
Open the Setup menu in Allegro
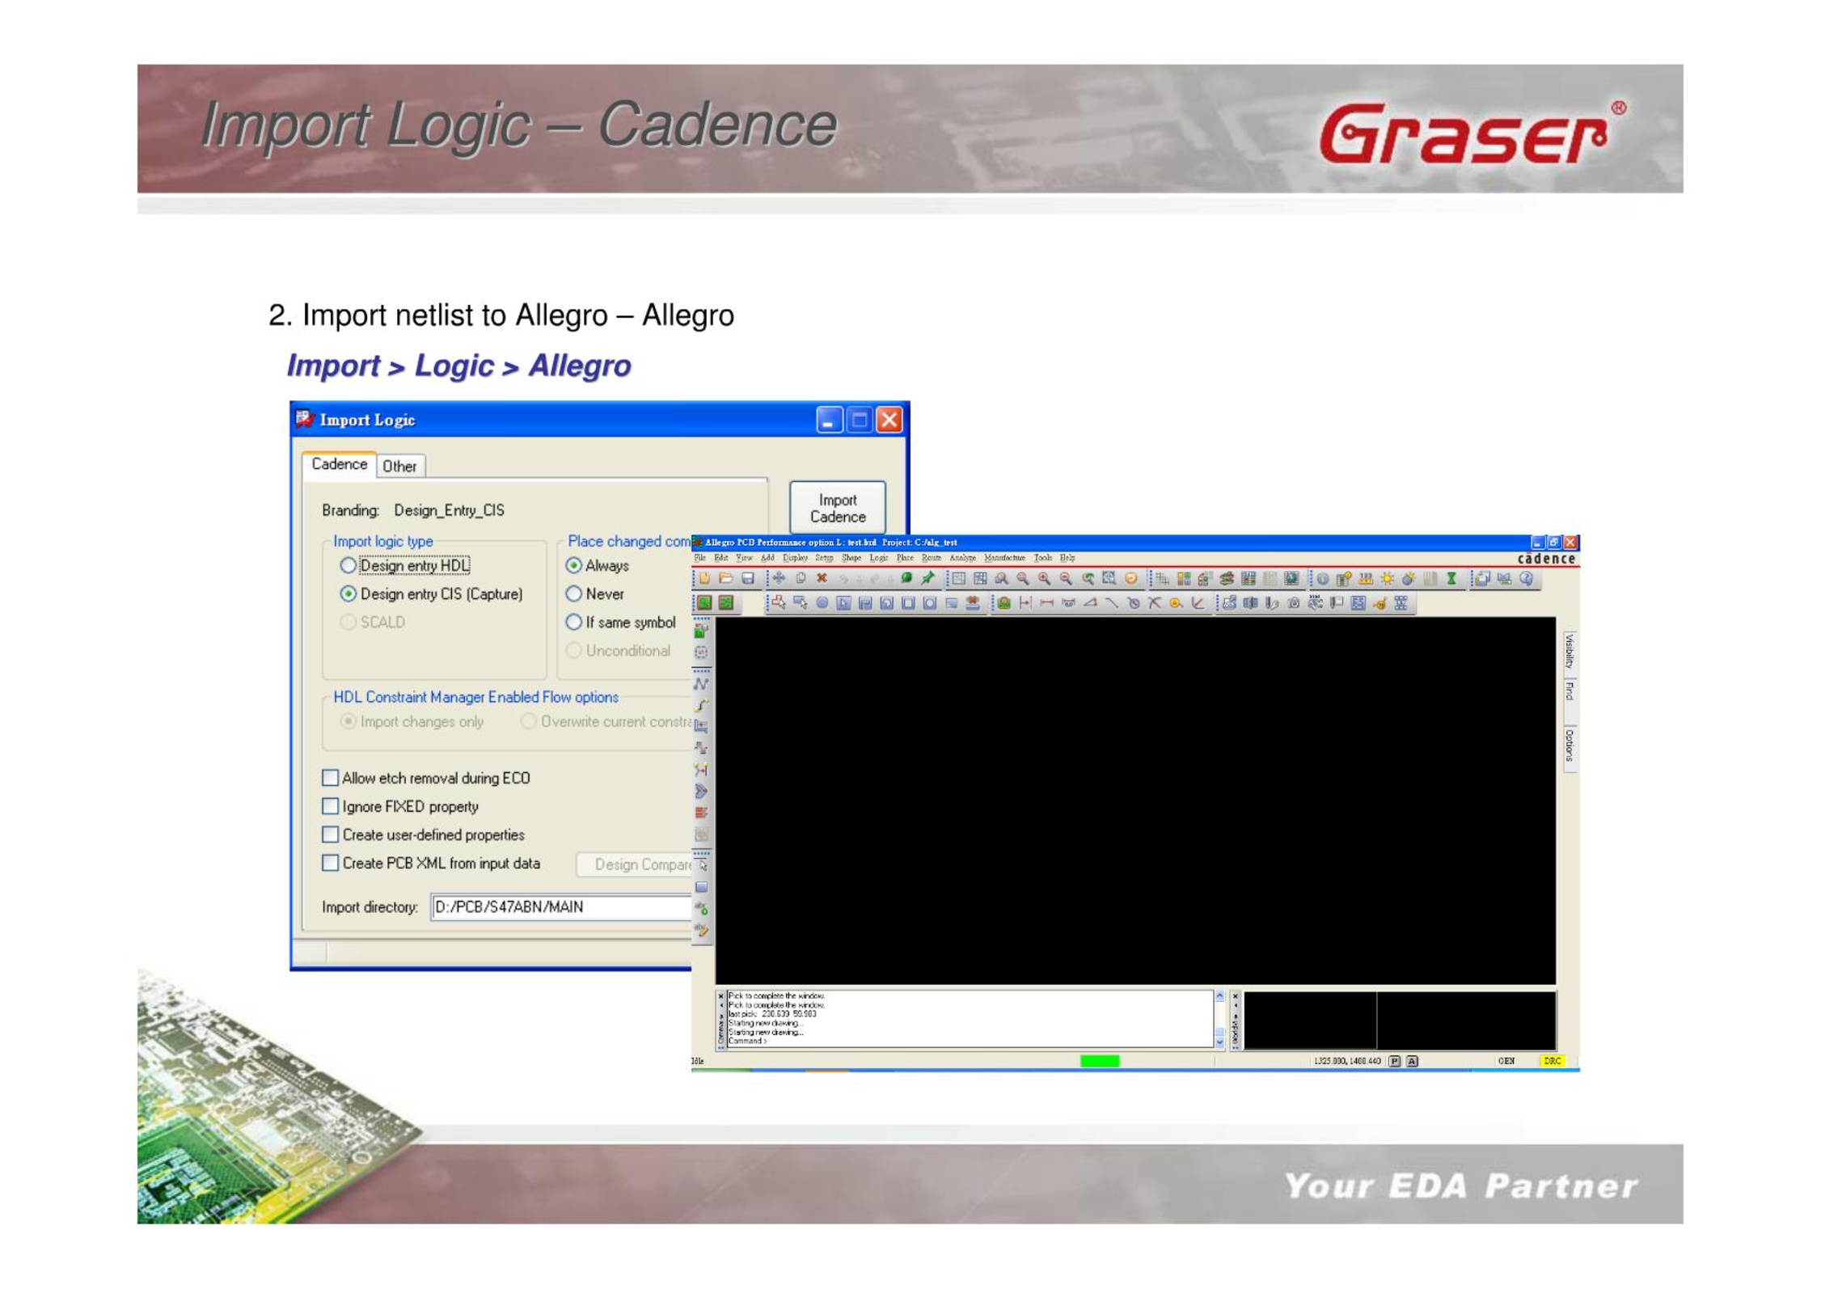825,558
